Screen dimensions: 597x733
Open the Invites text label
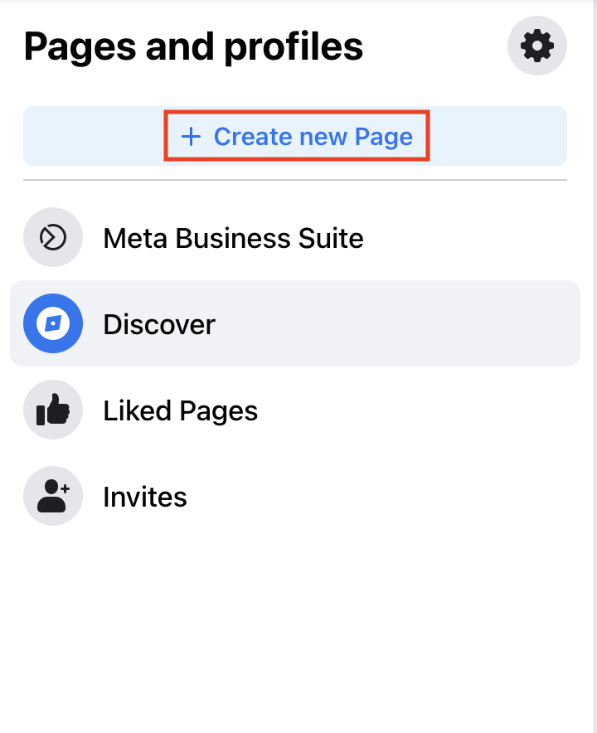tap(145, 497)
